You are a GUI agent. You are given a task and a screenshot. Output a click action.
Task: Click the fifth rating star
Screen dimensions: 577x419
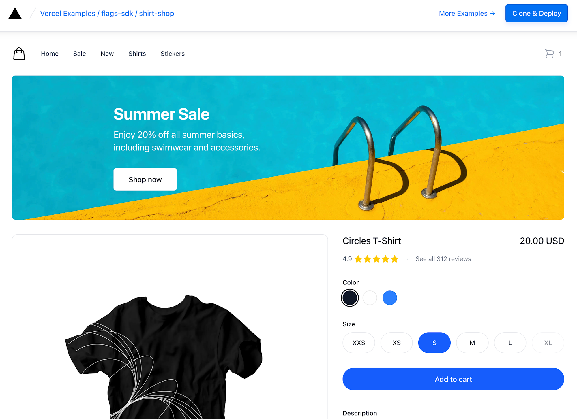(395, 259)
